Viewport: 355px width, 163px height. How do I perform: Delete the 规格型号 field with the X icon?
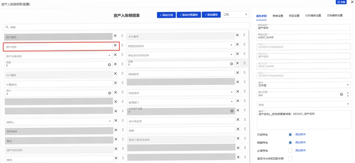237,72
